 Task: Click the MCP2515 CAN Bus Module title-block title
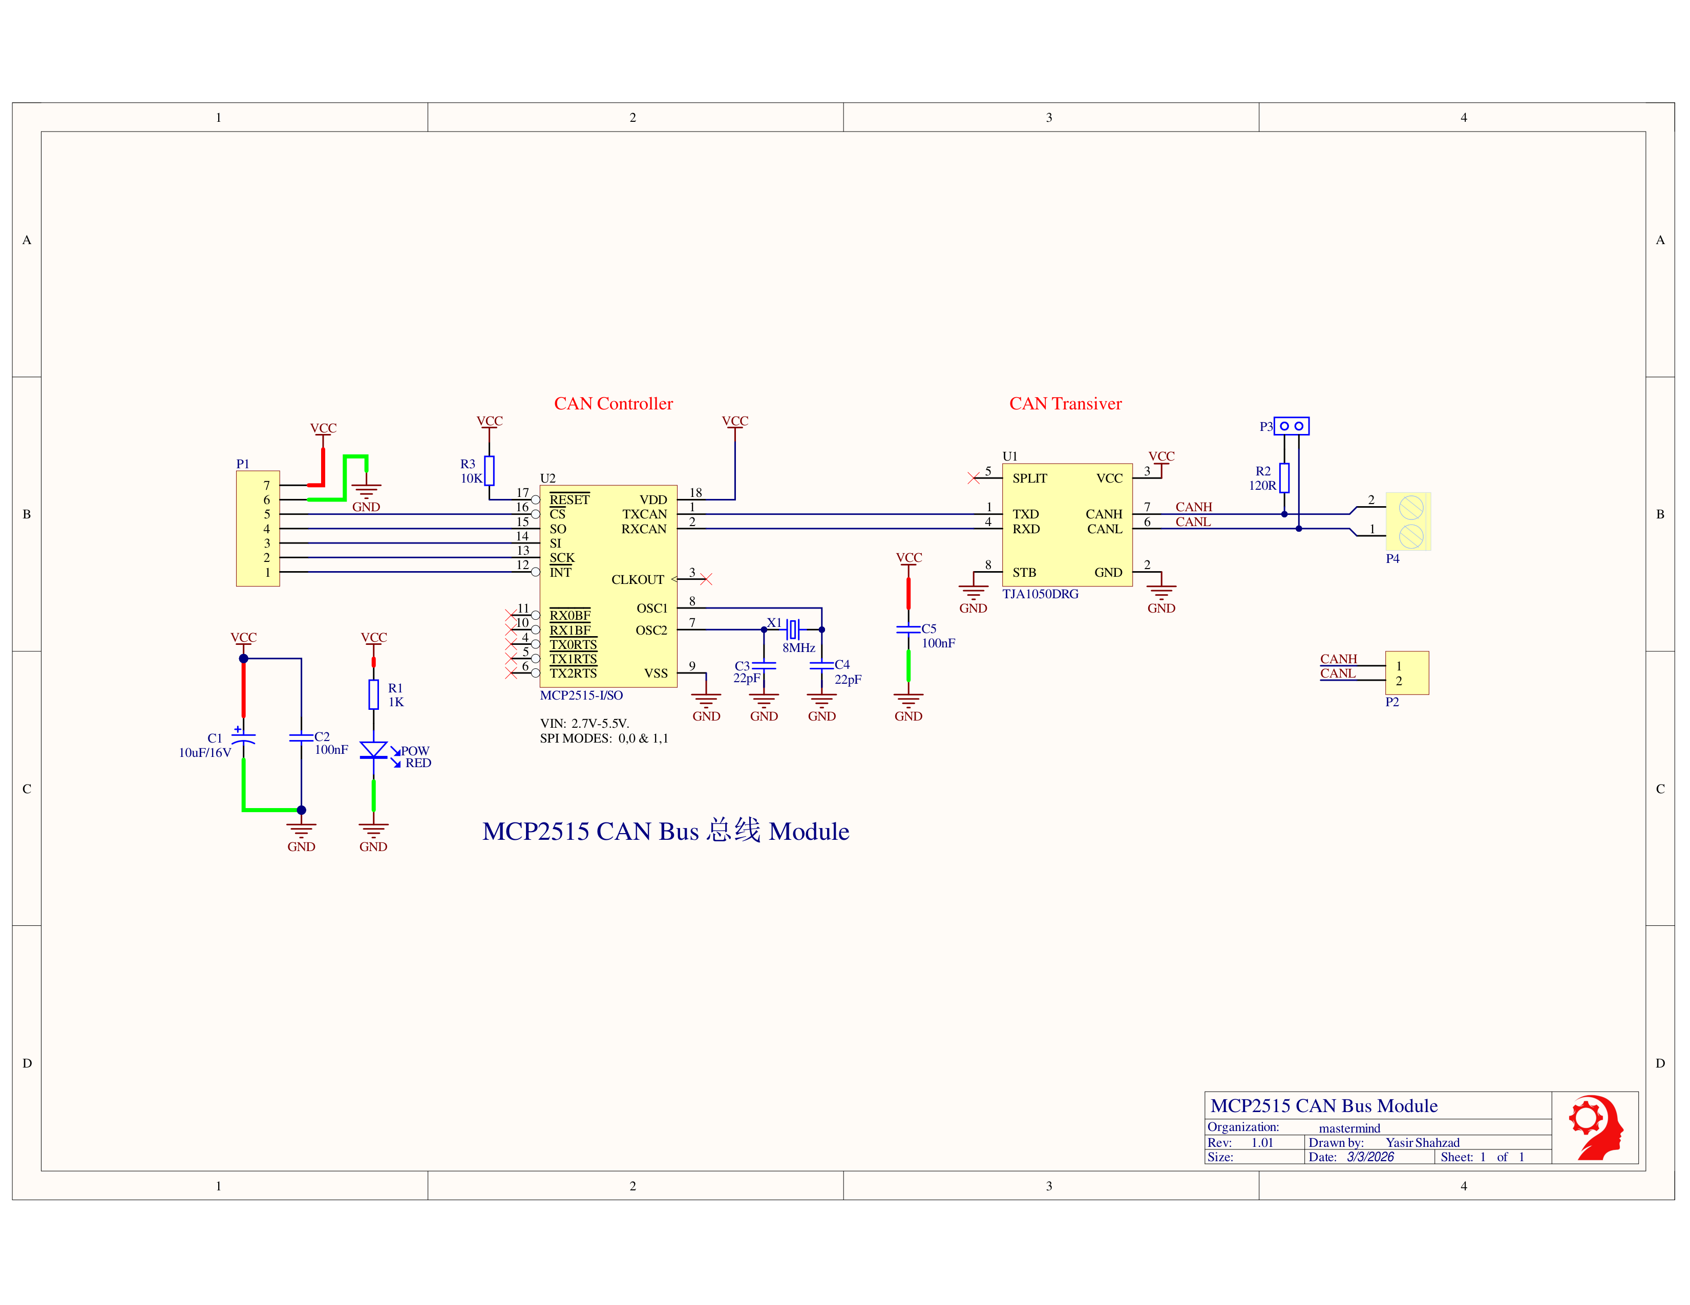point(1323,1105)
